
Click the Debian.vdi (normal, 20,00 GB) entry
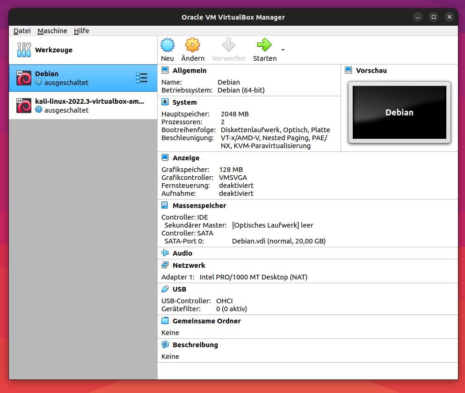[x=279, y=242]
